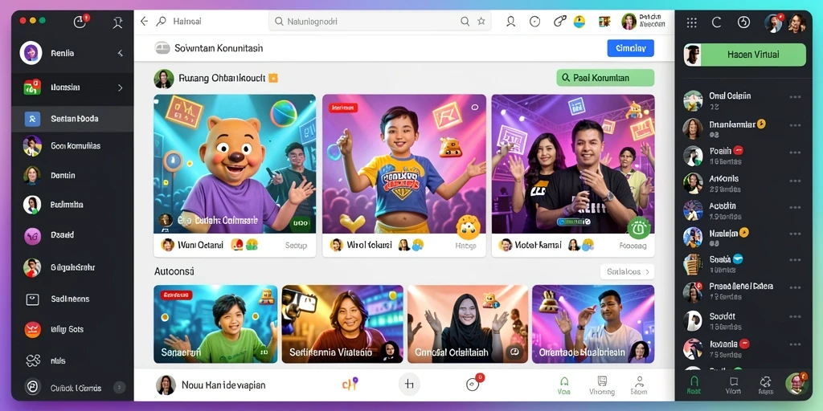Select Sestan Hooda sidebar item
The height and width of the screenshot is (411, 823).
(73, 119)
